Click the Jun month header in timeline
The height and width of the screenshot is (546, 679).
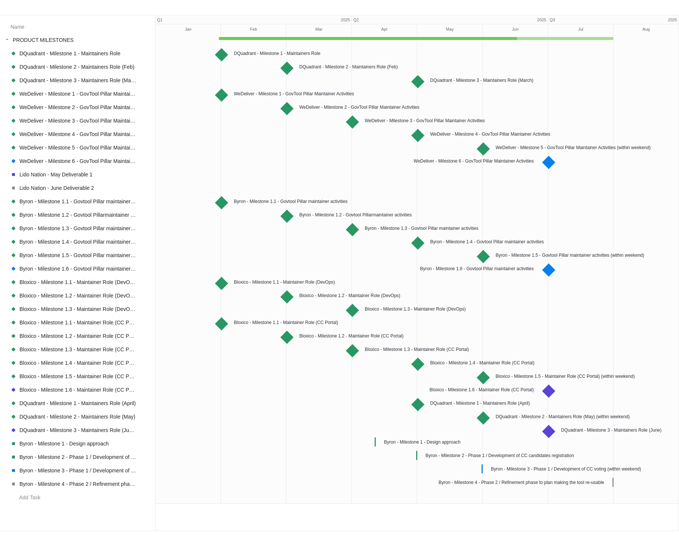(515, 29)
